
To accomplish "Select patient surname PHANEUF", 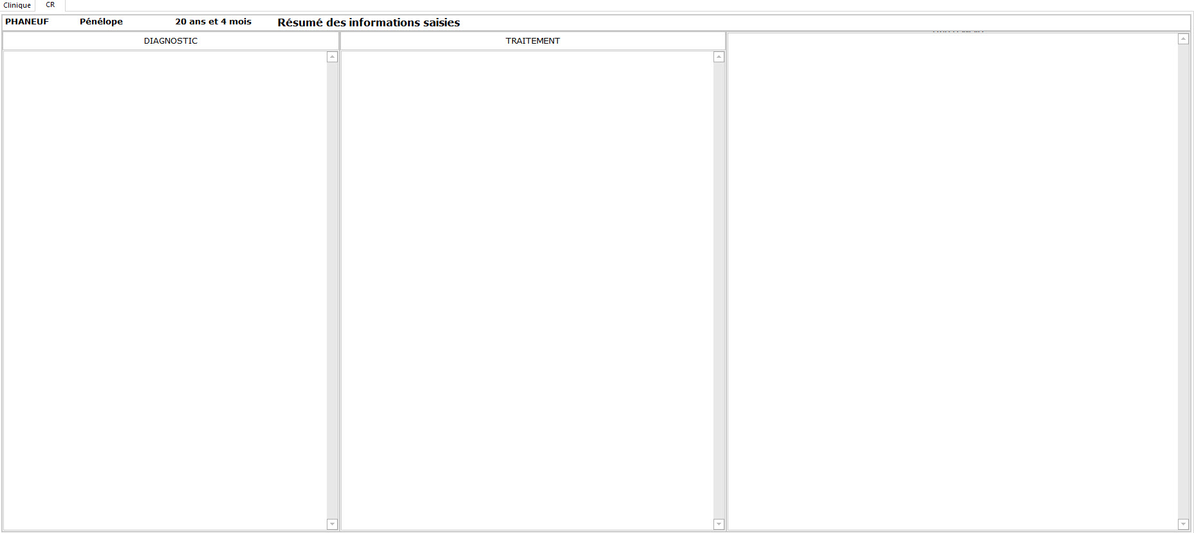I will 27,22.
